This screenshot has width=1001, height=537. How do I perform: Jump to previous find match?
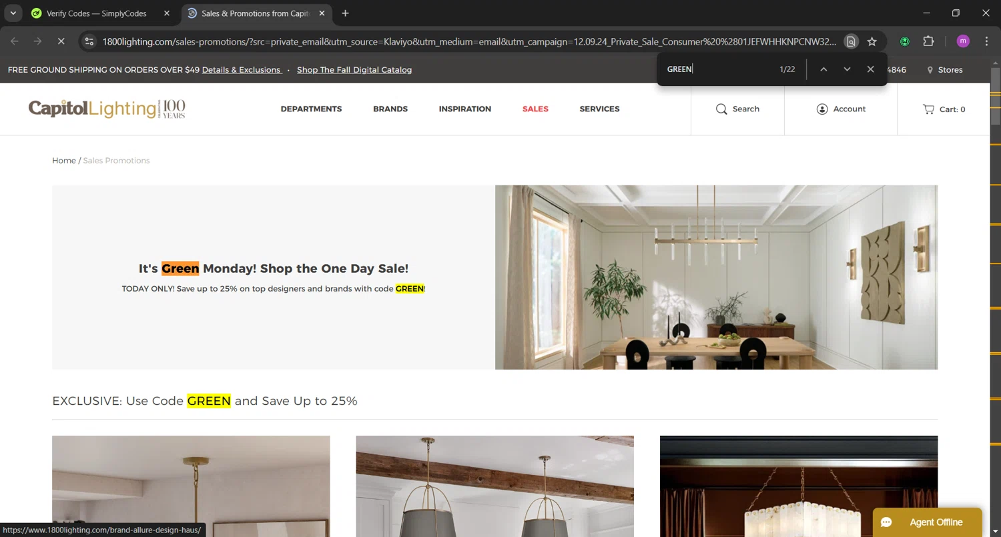[x=823, y=69]
